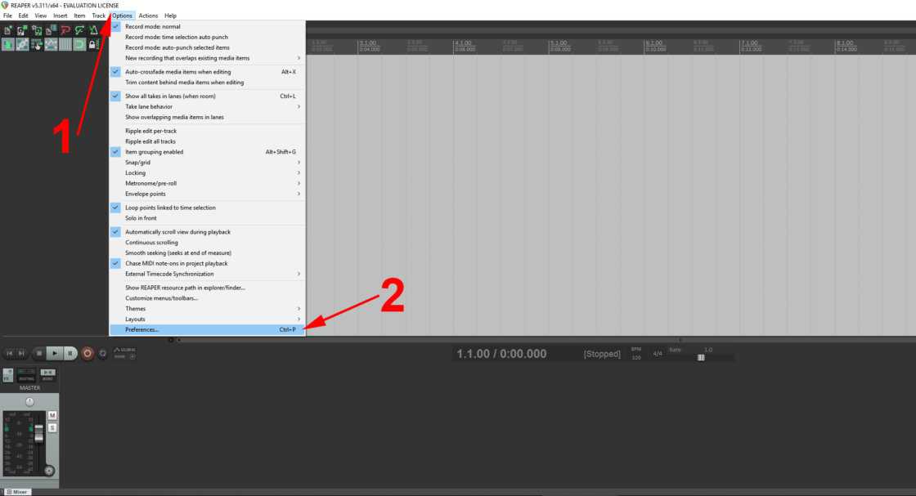Click the playback rate slider
Image resolution: width=916 pixels, height=496 pixels.
click(701, 357)
